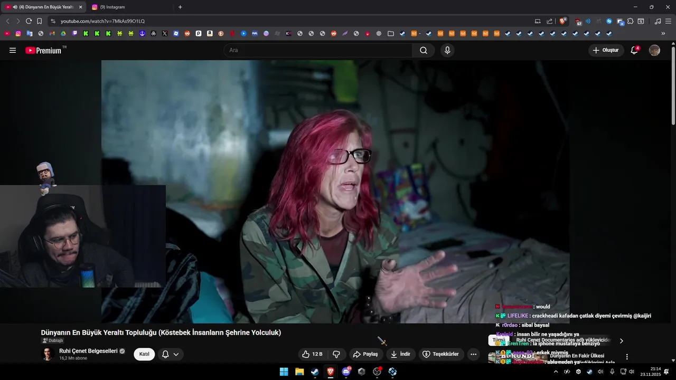Open the Amazon bookmark
676x380 pixels.
coord(210,33)
